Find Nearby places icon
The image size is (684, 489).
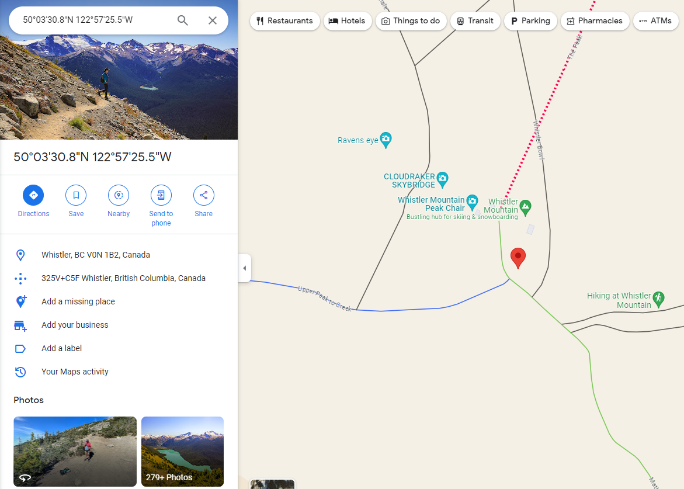[119, 195]
